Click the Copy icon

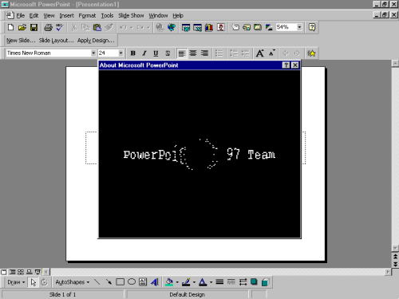pos(85,27)
